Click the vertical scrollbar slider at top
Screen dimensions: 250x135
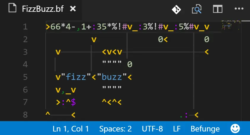point(246,21)
